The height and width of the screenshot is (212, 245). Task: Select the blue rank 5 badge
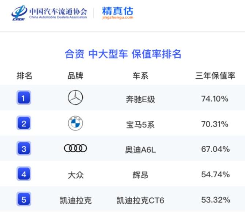coord(24,199)
